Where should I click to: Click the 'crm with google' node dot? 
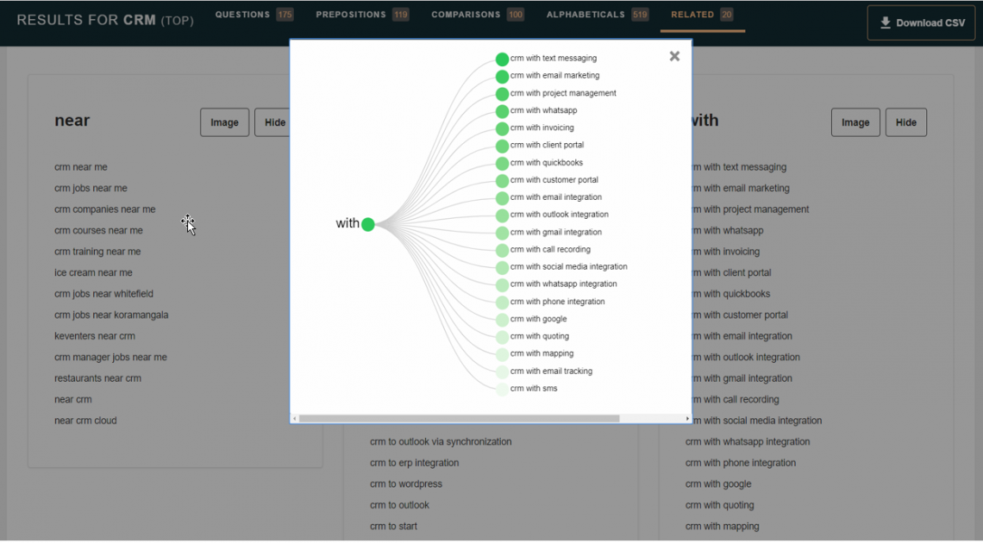[502, 320]
